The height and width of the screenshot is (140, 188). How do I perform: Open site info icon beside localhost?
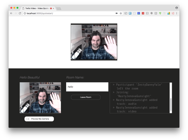click(25, 13)
